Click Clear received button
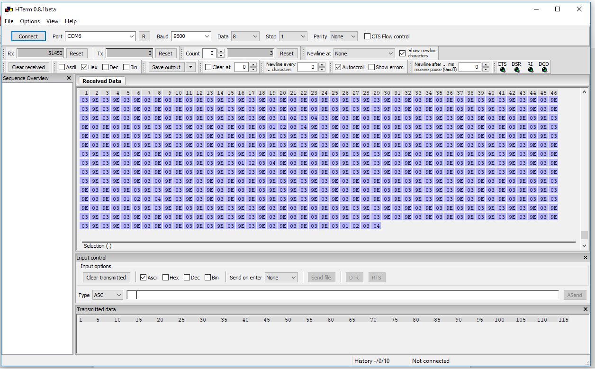 click(x=28, y=67)
